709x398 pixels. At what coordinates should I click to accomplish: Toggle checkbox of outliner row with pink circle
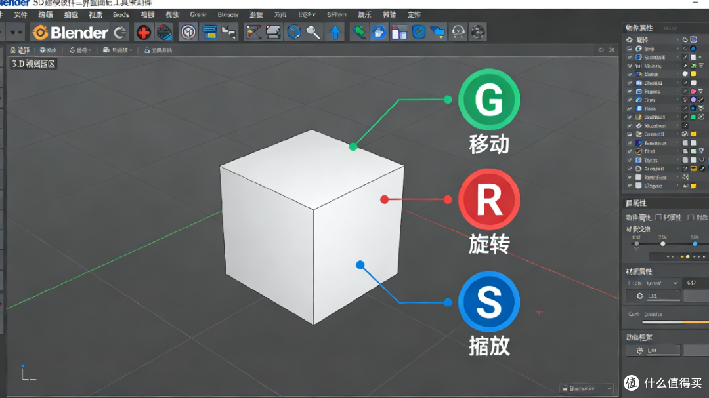(630, 92)
